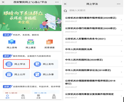Image resolution: width=124 pixels, height=102 pixels.
Task: Click the blue 监督 section tag
Action: click(7, 87)
